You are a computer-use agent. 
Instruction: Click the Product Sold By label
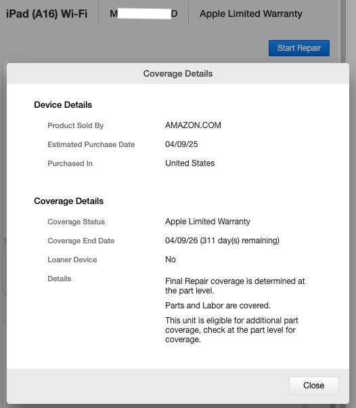click(x=76, y=125)
